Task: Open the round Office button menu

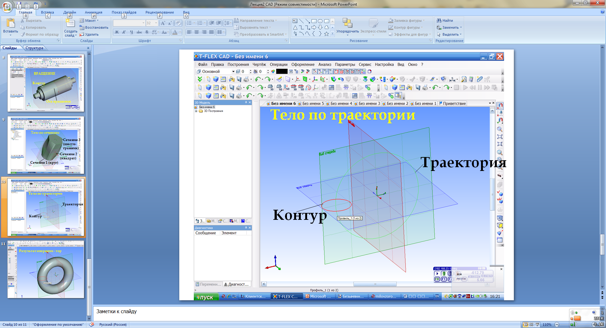Action: pos(7,7)
